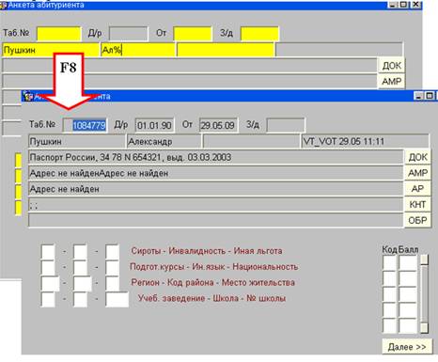Click the empty education row next to ОБР
Screen dimensions: 438x362
click(x=215, y=220)
